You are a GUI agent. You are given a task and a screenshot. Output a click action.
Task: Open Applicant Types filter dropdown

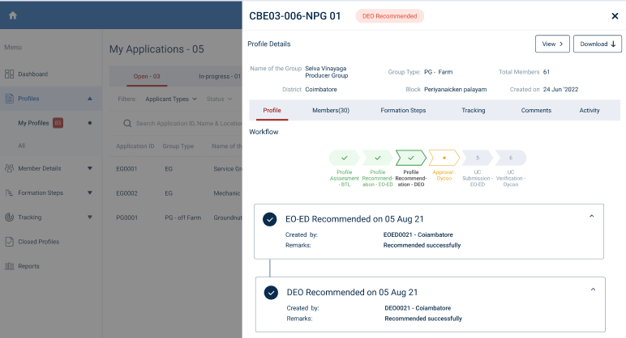point(170,99)
